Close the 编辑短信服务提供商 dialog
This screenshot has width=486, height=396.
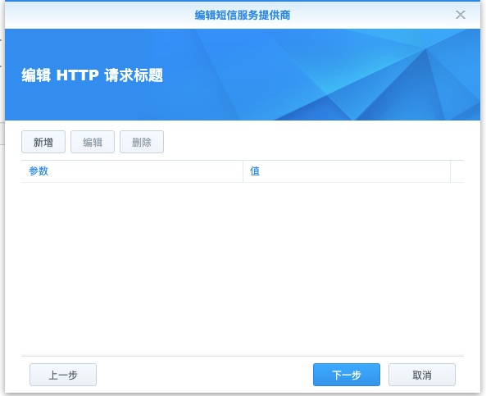pyautogui.click(x=461, y=15)
